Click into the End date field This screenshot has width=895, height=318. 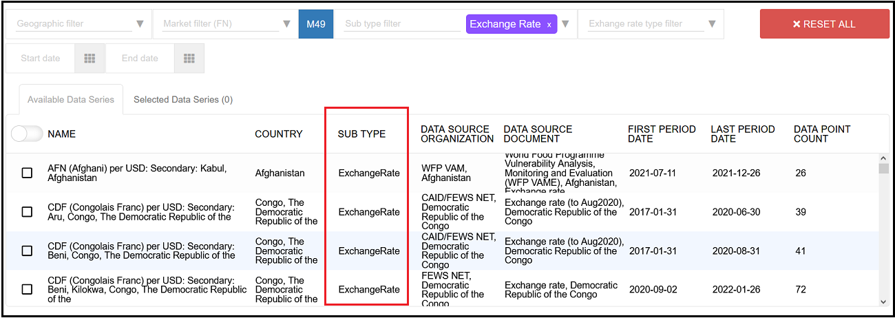point(140,59)
